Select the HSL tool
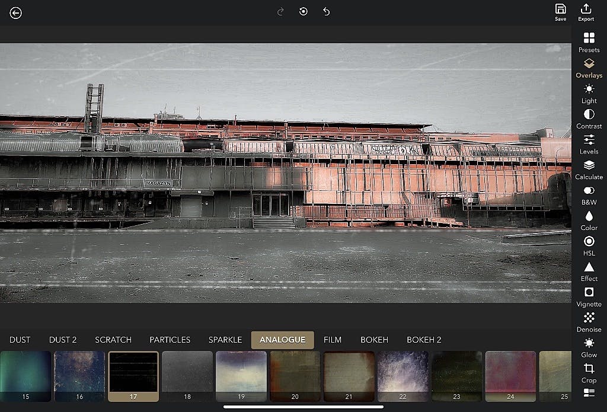The width and height of the screenshot is (607, 412). (x=589, y=245)
